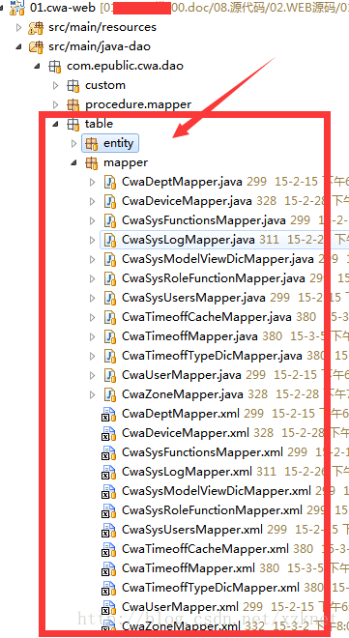Select the CwaSysLogMapper.xml file name
Viewport: 349px width, 638px height.
[187, 472]
